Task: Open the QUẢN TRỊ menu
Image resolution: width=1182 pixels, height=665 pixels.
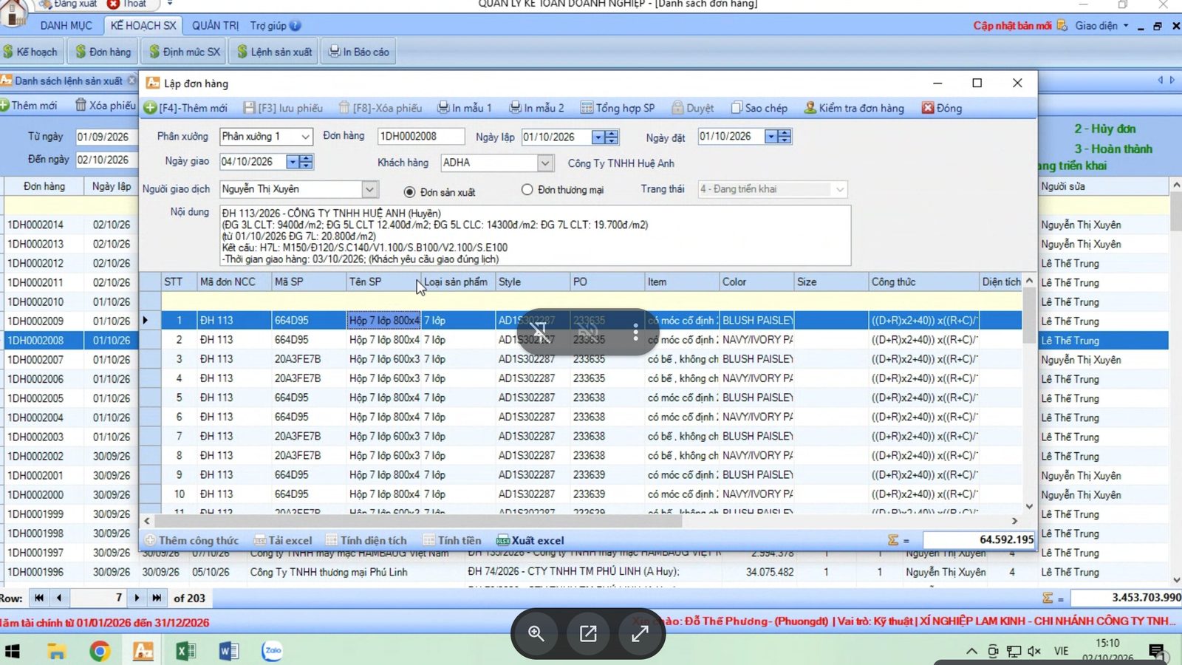Action: tap(215, 25)
